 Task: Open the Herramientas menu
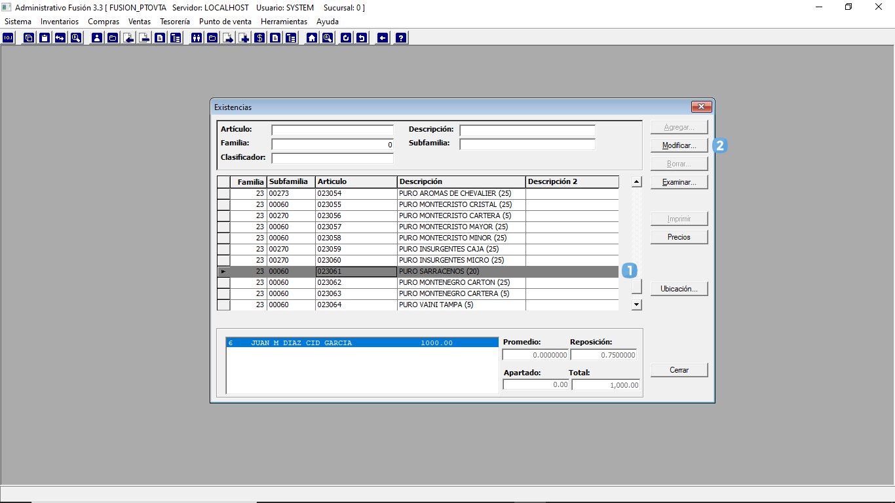(284, 22)
